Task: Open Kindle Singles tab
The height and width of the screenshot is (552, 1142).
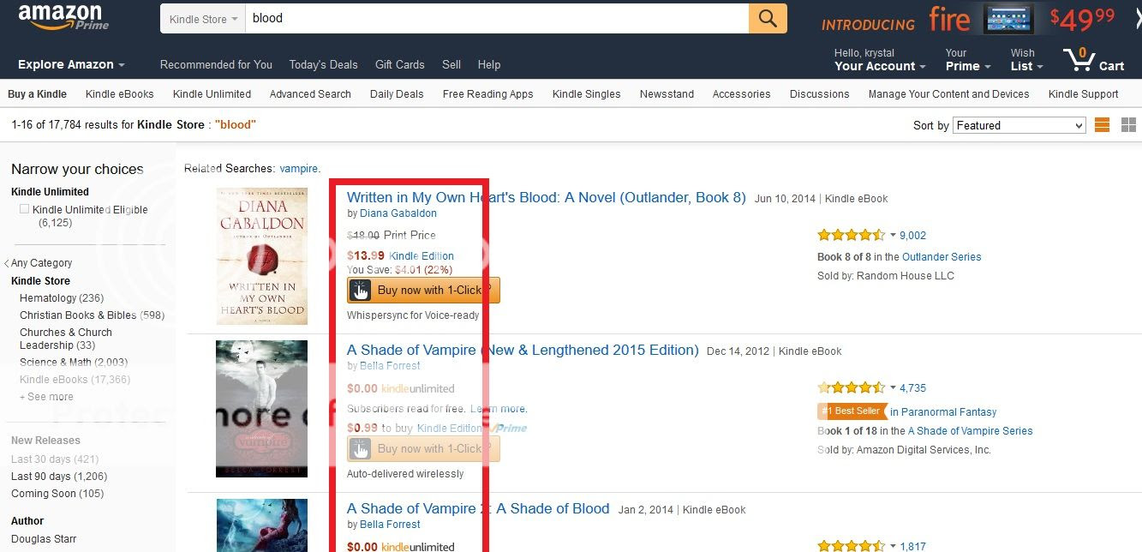Action: coord(586,94)
